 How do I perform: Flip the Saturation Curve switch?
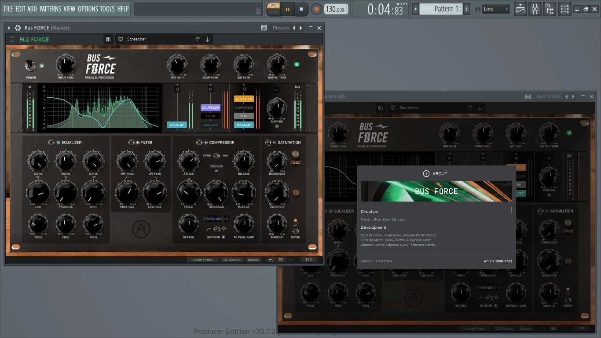295,231
